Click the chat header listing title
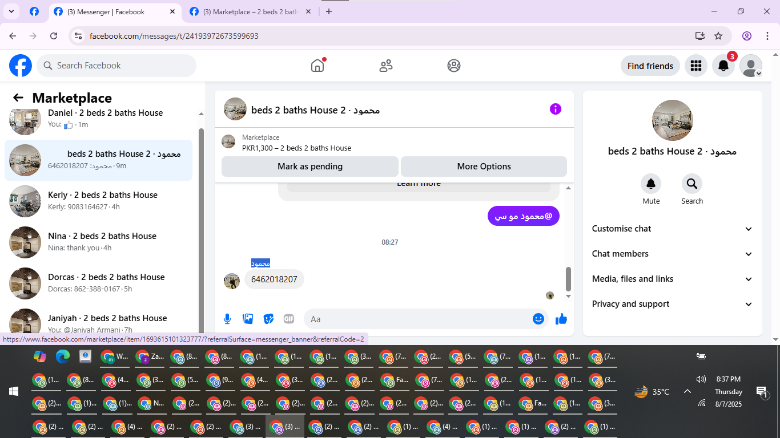 315,110
